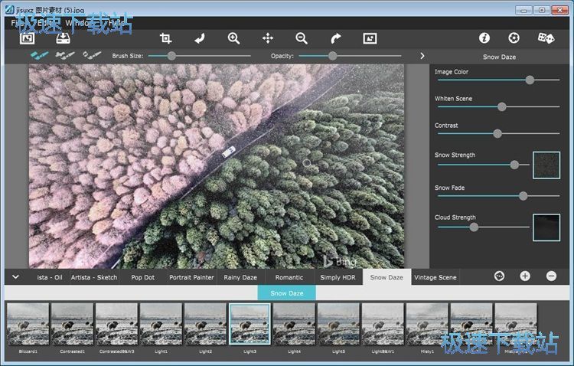
Task: Open the info icon in top toolbar
Action: coord(484,38)
